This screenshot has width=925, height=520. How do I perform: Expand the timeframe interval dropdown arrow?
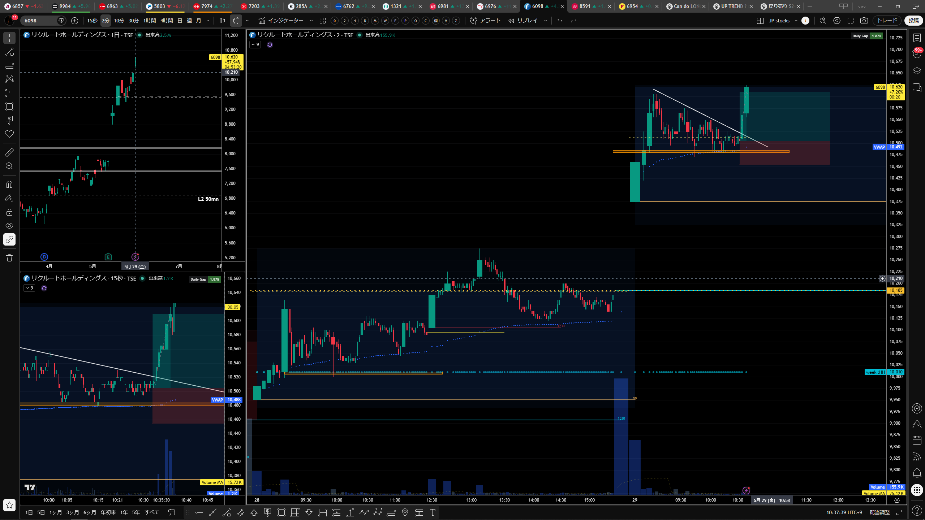pos(208,21)
